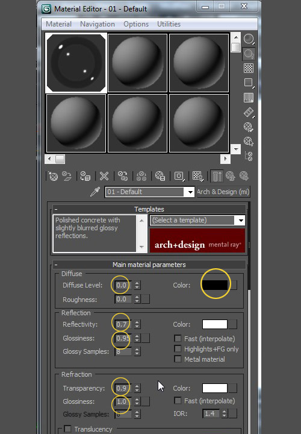Click the Transparency spinner arrows
The height and width of the screenshot is (434, 301).
[x=137, y=388]
